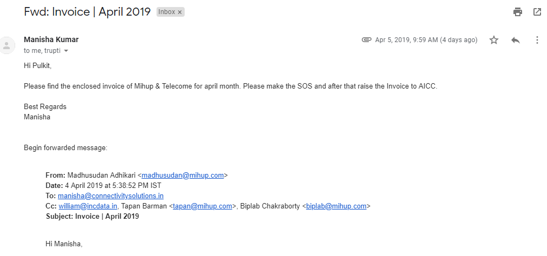Screen dimensions: 547x256
Task: Click the sender name Manisha Kumar
Action: coord(51,39)
